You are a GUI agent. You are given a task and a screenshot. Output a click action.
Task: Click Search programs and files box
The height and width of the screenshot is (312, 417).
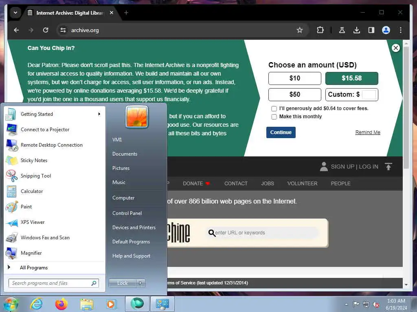pyautogui.click(x=54, y=283)
